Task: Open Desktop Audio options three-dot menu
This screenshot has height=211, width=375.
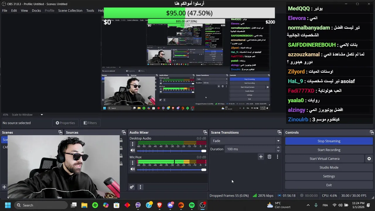Action: pyautogui.click(x=132, y=144)
